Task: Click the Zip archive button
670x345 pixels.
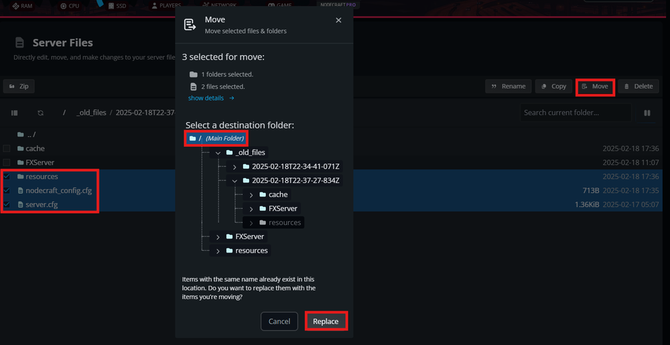Action: coord(19,86)
